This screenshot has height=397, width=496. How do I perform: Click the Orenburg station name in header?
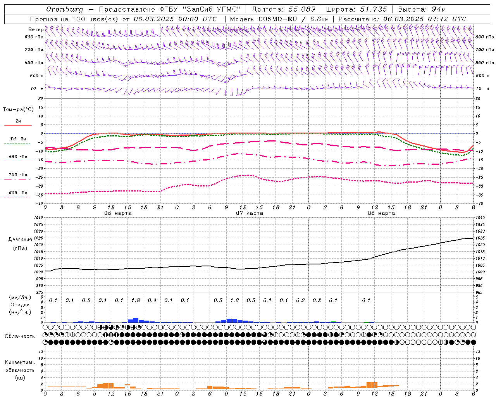click(64, 9)
